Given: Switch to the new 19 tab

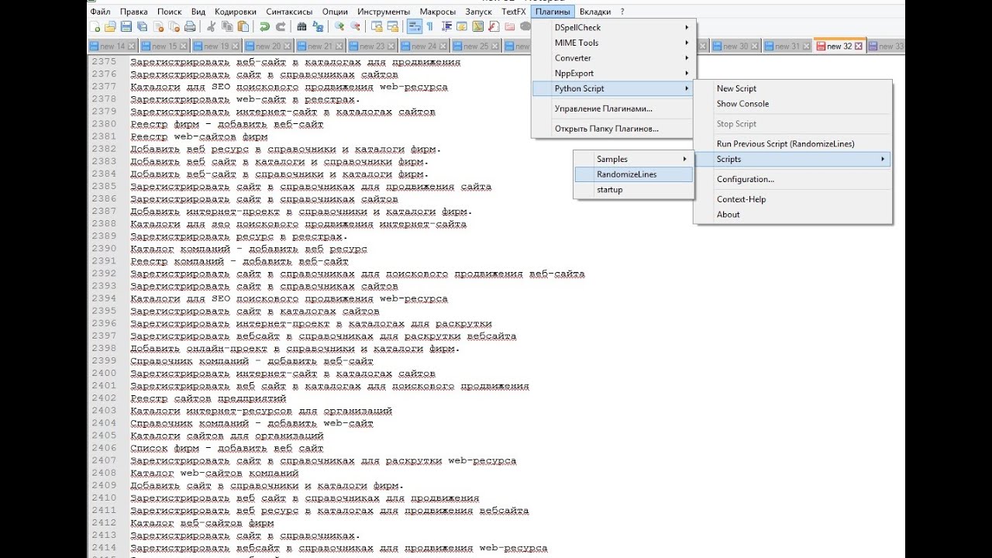Looking at the screenshot, I should 216,46.
